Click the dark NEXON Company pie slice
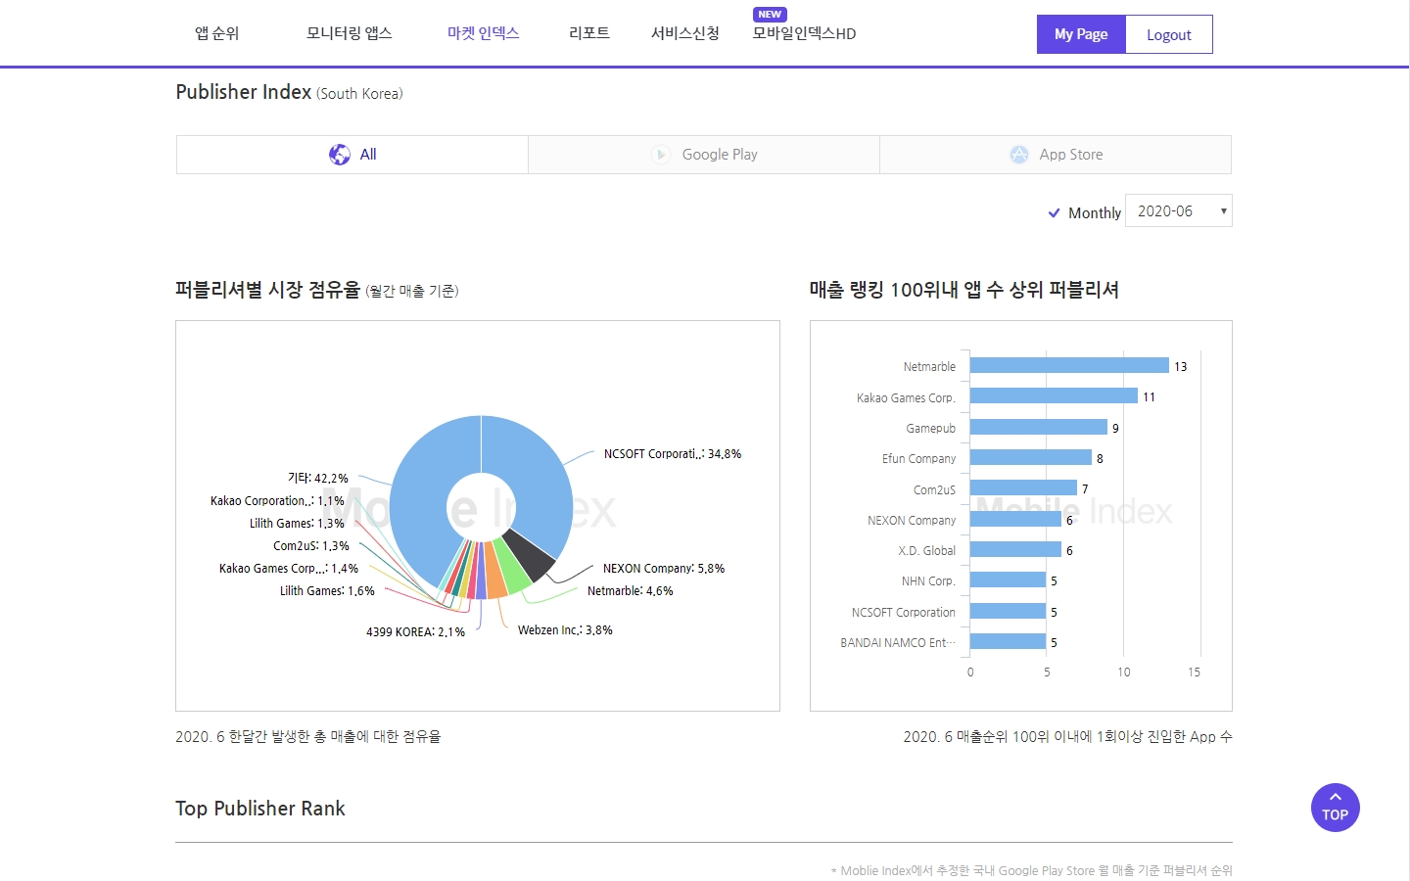Screen dimensions: 1410x881 (x=529, y=555)
